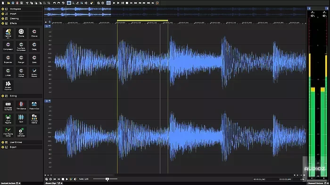Image resolution: width=330 pixels, height=185 pixels.
Task: Apply the Delay effect
Action: [x=34, y=46]
